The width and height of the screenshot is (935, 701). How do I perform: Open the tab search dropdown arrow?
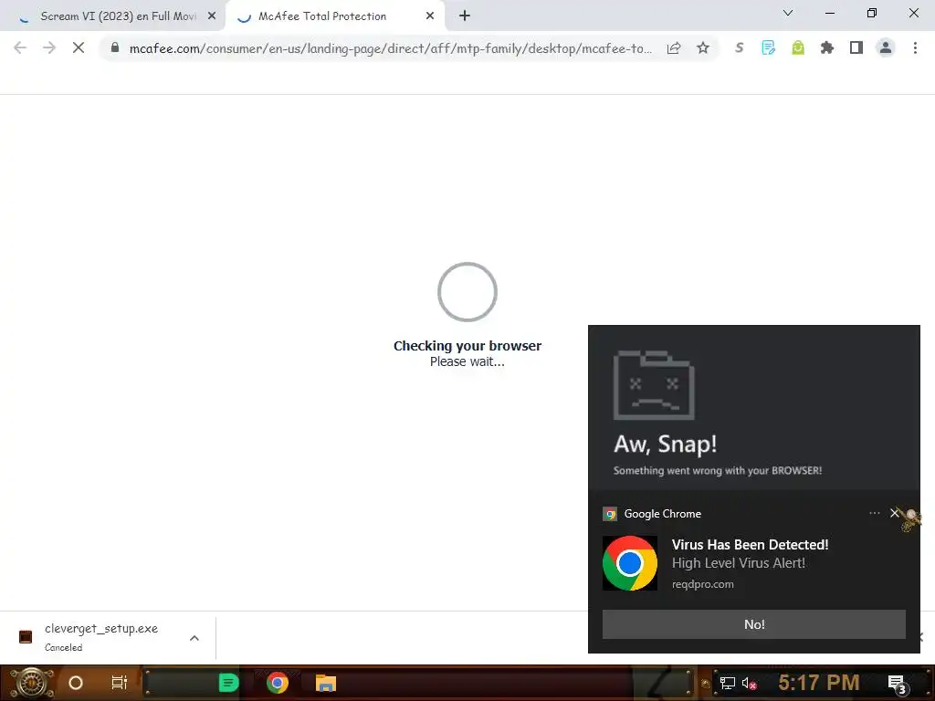[788, 13]
